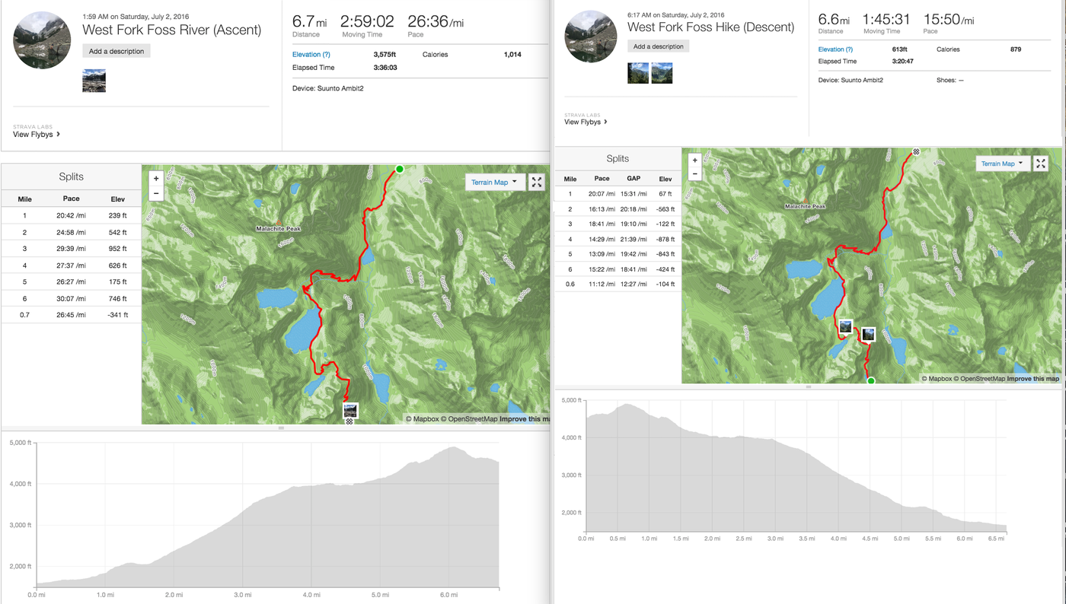The width and height of the screenshot is (1066, 604).
Task: Click the green start marker on Ascent map
Action: click(399, 169)
